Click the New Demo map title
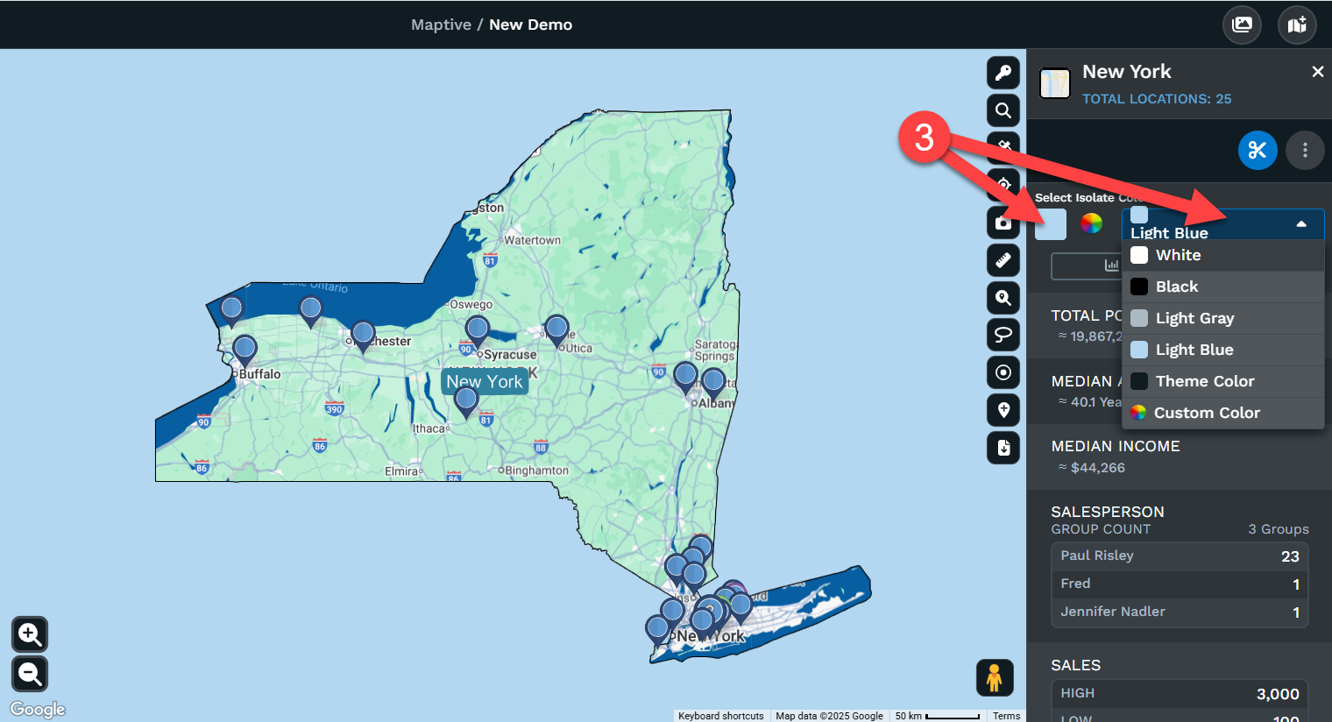The height and width of the screenshot is (722, 1332). pos(530,25)
